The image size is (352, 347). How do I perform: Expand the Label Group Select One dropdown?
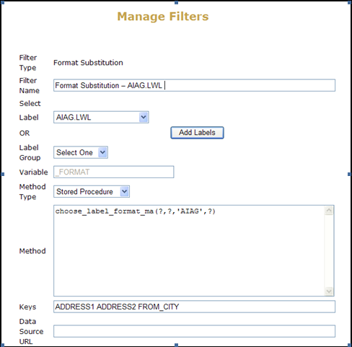[81, 152]
